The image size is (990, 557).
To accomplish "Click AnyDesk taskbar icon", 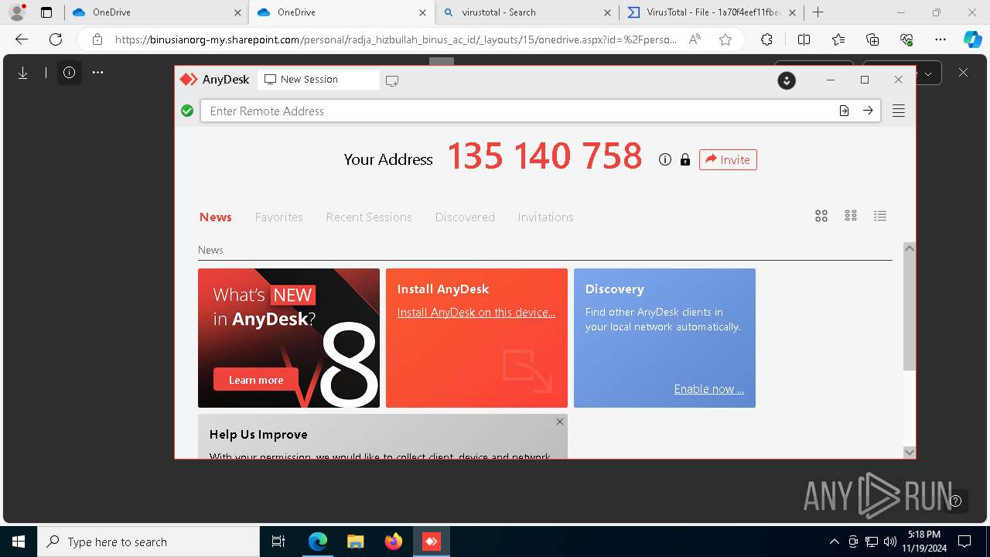I will 431,542.
